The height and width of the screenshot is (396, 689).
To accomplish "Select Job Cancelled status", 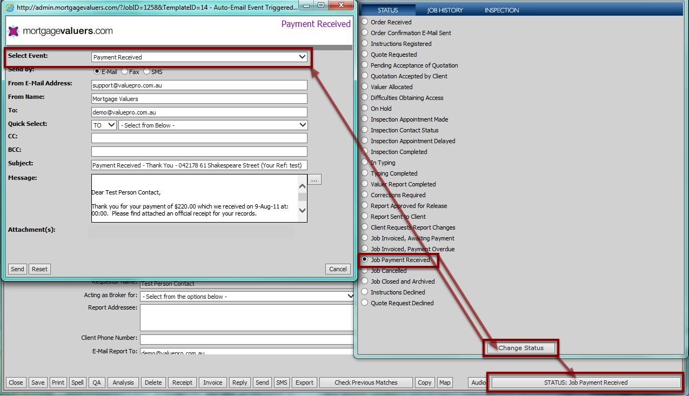I will tap(365, 271).
